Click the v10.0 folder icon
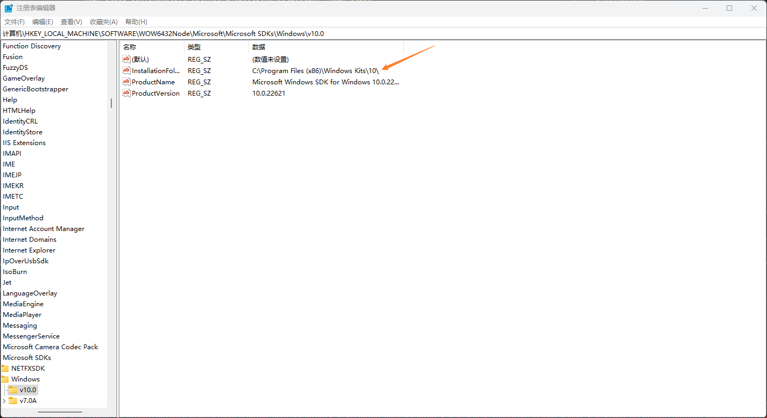Viewport: 767px width, 418px height. (x=13, y=390)
